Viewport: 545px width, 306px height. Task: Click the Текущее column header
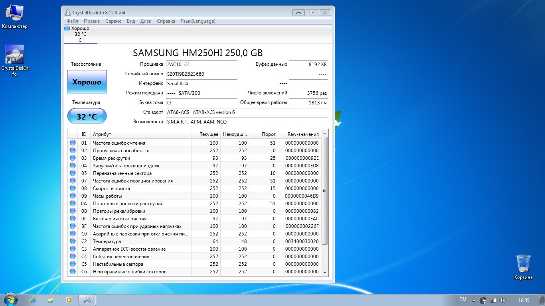206,134
